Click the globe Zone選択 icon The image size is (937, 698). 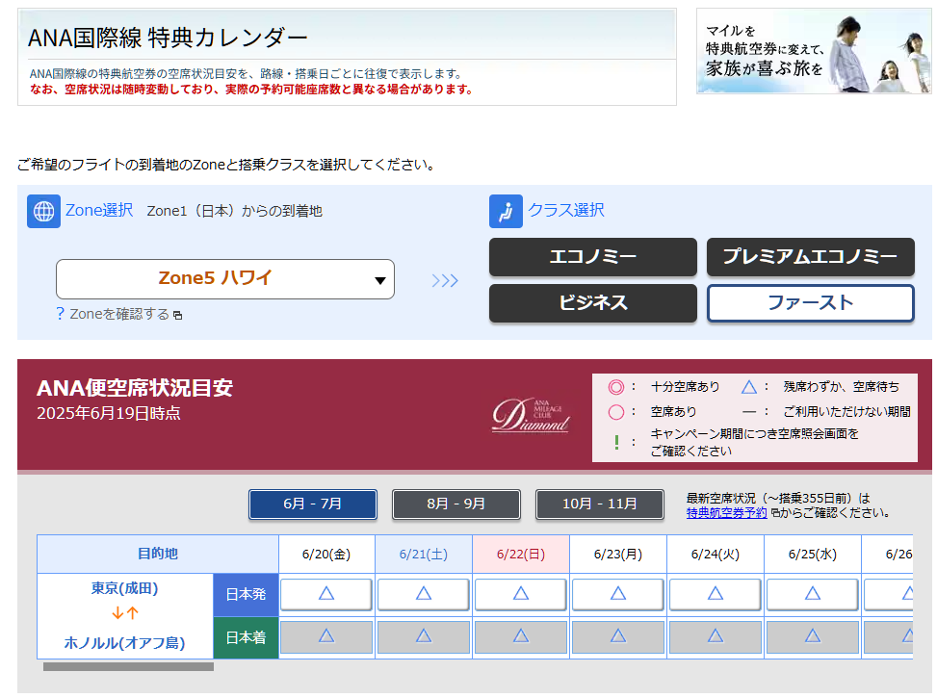click(x=43, y=211)
